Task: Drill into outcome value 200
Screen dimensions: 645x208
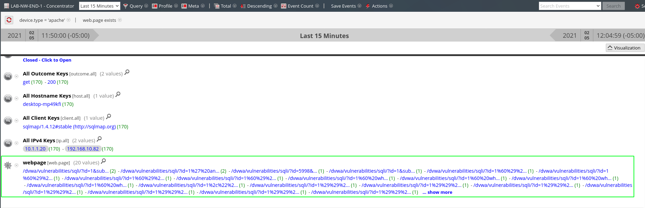Action: click(52, 82)
